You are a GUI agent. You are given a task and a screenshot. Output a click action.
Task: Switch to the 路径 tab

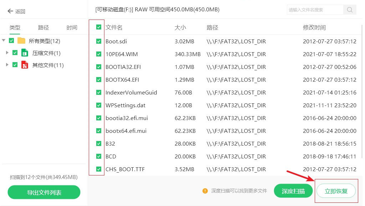click(43, 27)
